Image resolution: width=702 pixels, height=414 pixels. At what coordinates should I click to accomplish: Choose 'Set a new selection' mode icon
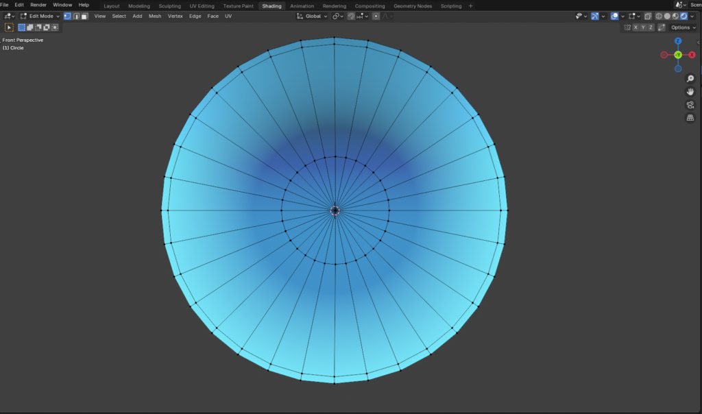(21, 27)
